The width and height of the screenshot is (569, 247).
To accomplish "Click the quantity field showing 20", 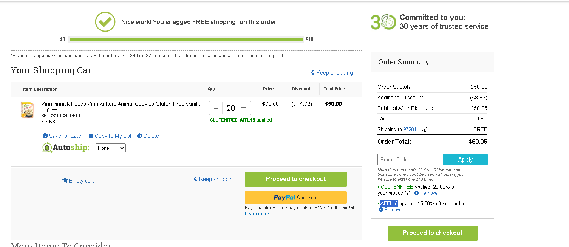I will 230,108.
